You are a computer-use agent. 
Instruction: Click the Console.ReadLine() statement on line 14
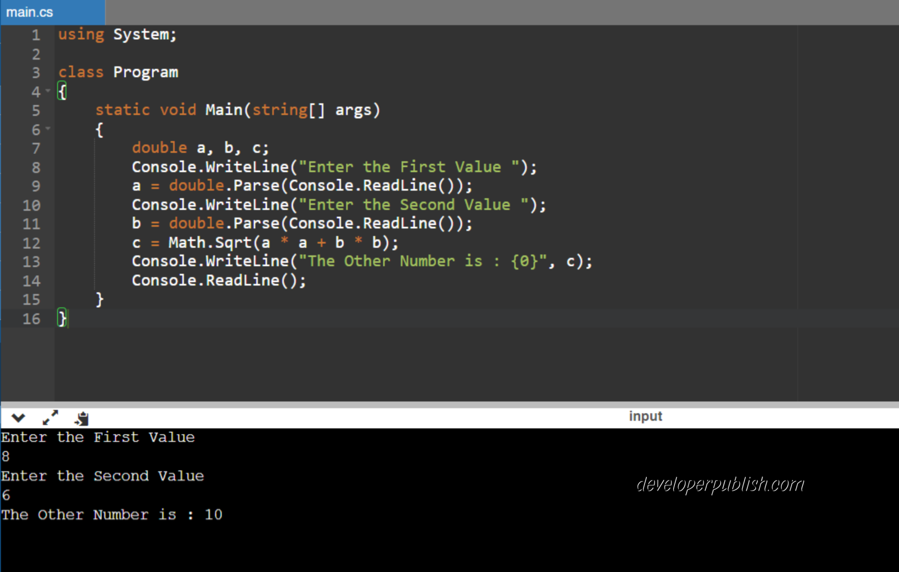[219, 280]
